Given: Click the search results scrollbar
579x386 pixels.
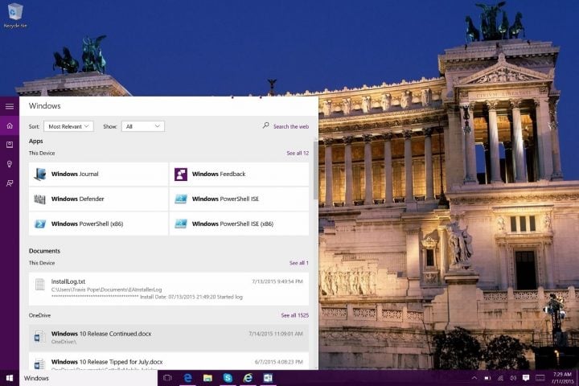Looking at the screenshot, I should click(x=316, y=170).
